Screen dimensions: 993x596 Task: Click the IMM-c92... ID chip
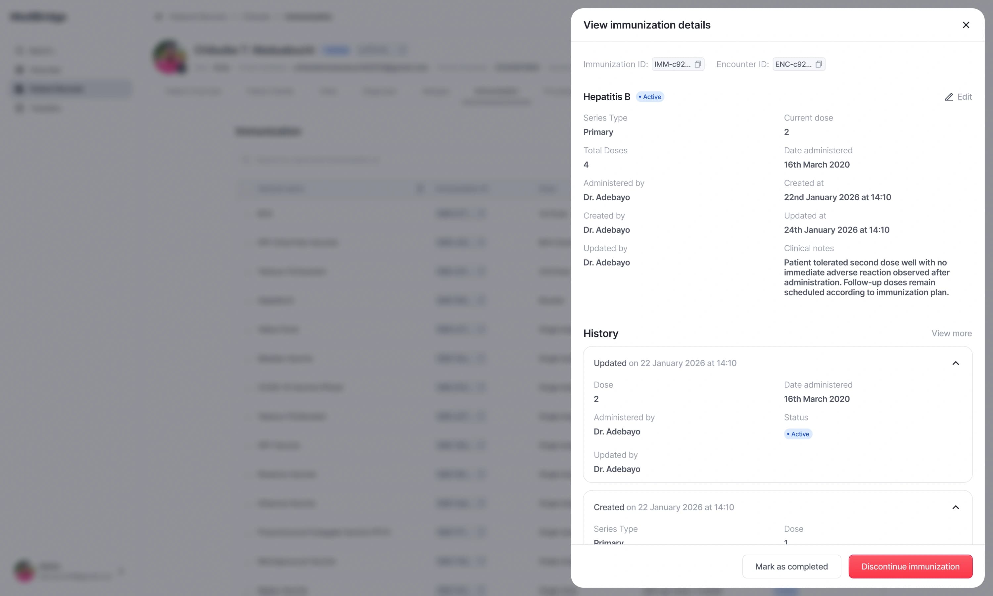pyautogui.click(x=678, y=64)
